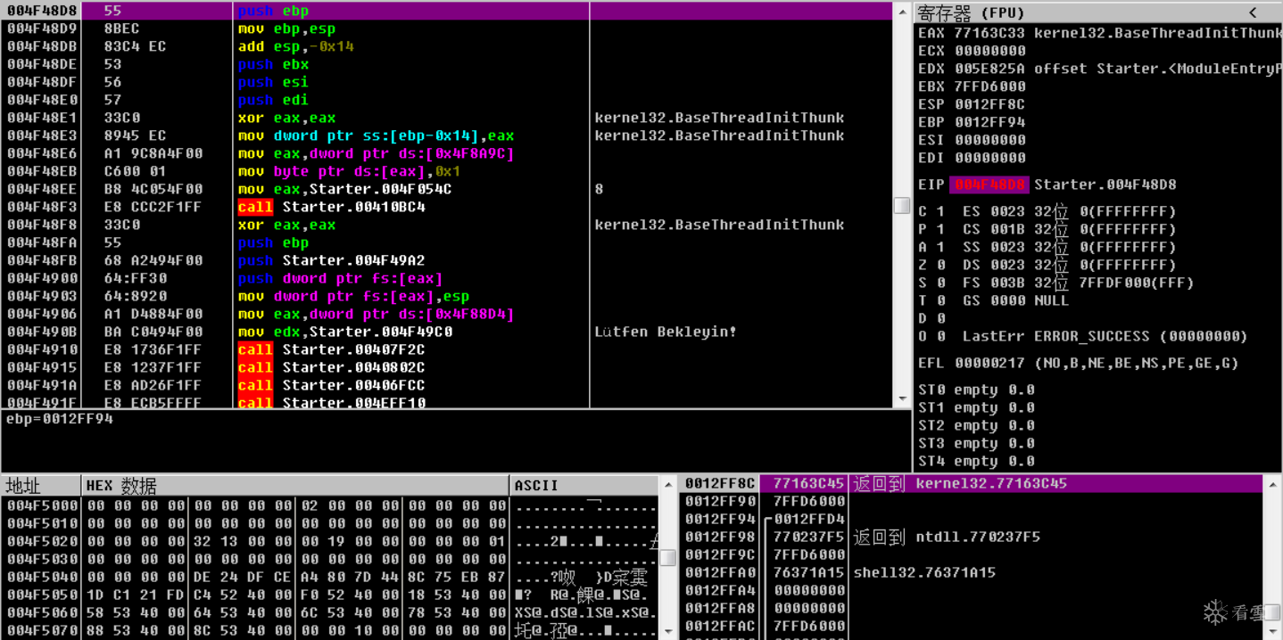Select the mov edx,Starter.004F49C0 instruction
The image size is (1283, 640).
344,332
